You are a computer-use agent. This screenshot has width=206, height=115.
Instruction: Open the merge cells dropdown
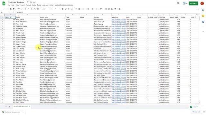click(x=83, y=9)
